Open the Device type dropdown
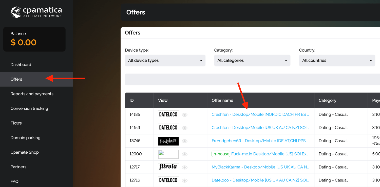 click(x=165, y=60)
